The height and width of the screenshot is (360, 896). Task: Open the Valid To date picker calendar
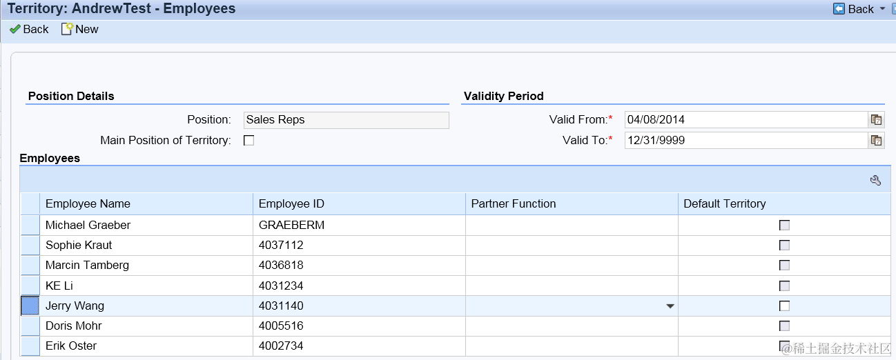876,140
